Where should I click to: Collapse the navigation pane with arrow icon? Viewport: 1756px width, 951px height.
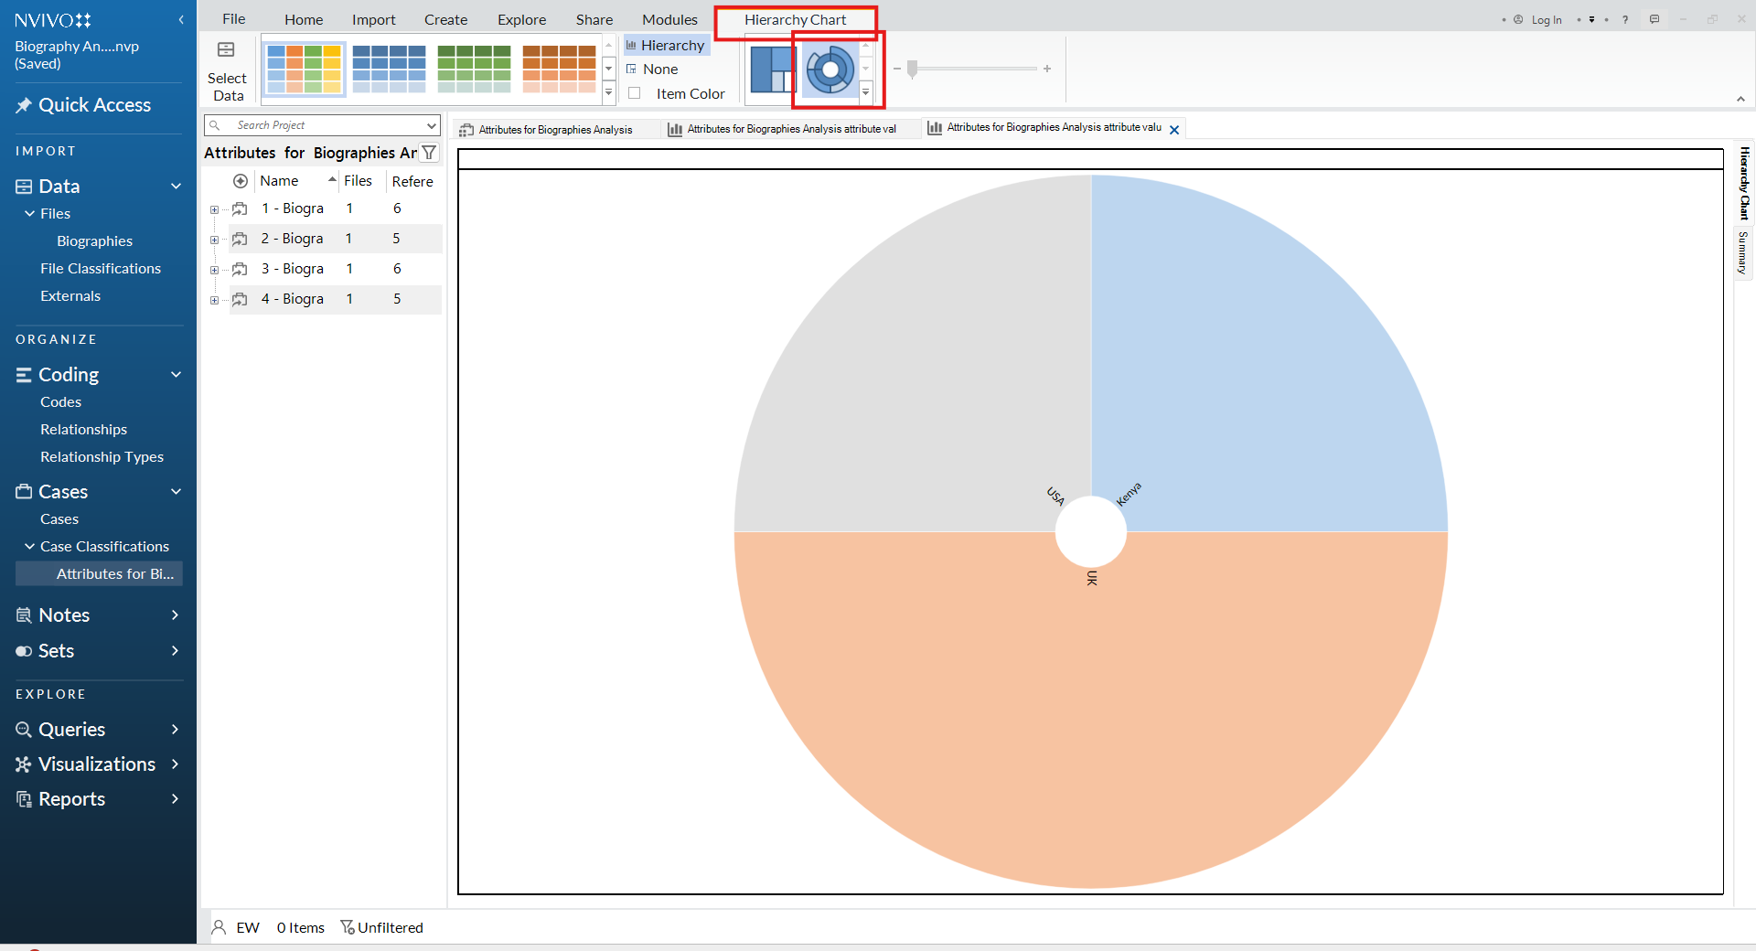coord(181,19)
